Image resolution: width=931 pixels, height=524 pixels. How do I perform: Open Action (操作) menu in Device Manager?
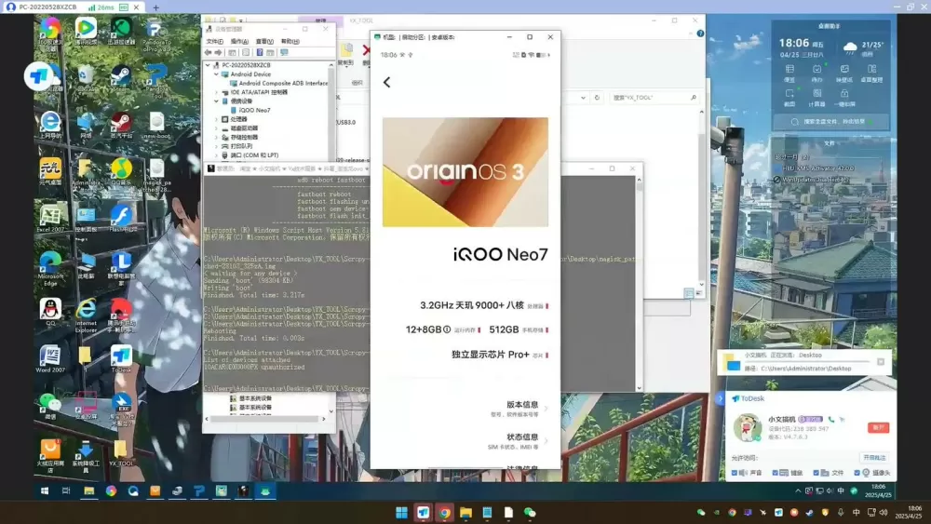click(x=239, y=42)
